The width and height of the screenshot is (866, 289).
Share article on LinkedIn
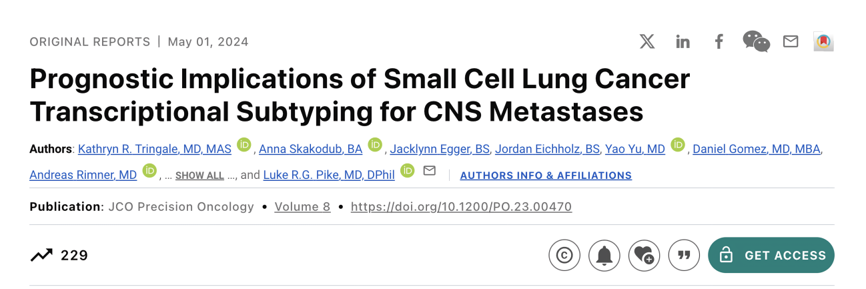point(683,41)
